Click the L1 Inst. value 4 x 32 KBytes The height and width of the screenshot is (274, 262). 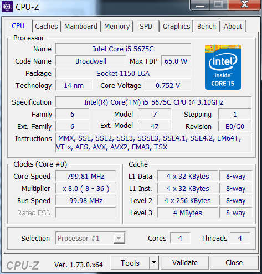pyautogui.click(x=188, y=189)
